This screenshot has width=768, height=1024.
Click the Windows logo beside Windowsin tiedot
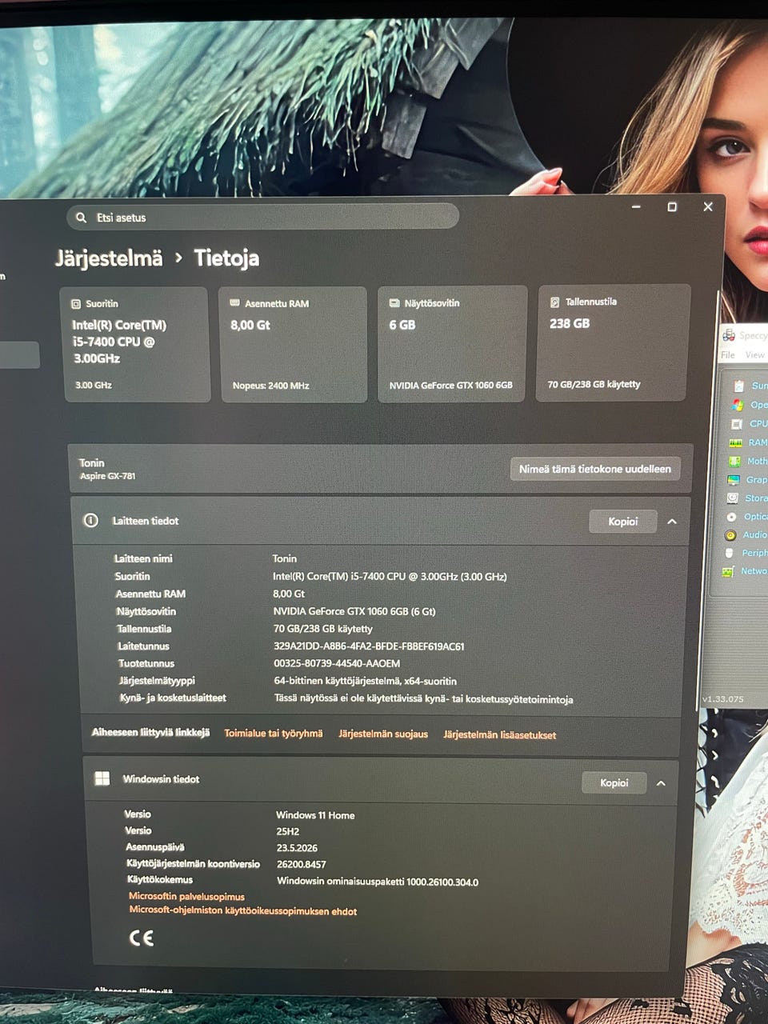pos(102,778)
